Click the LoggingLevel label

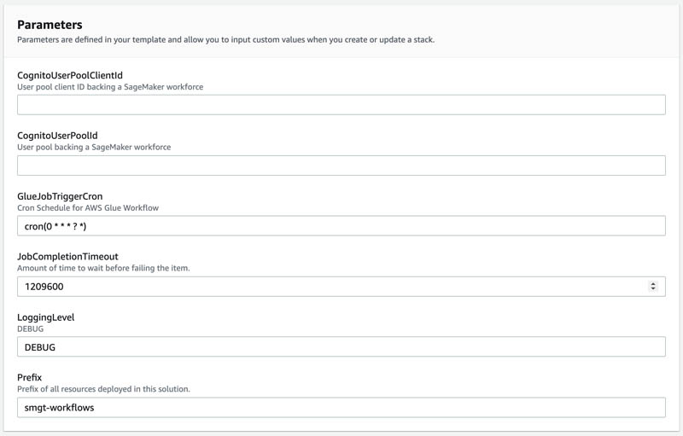tap(46, 317)
